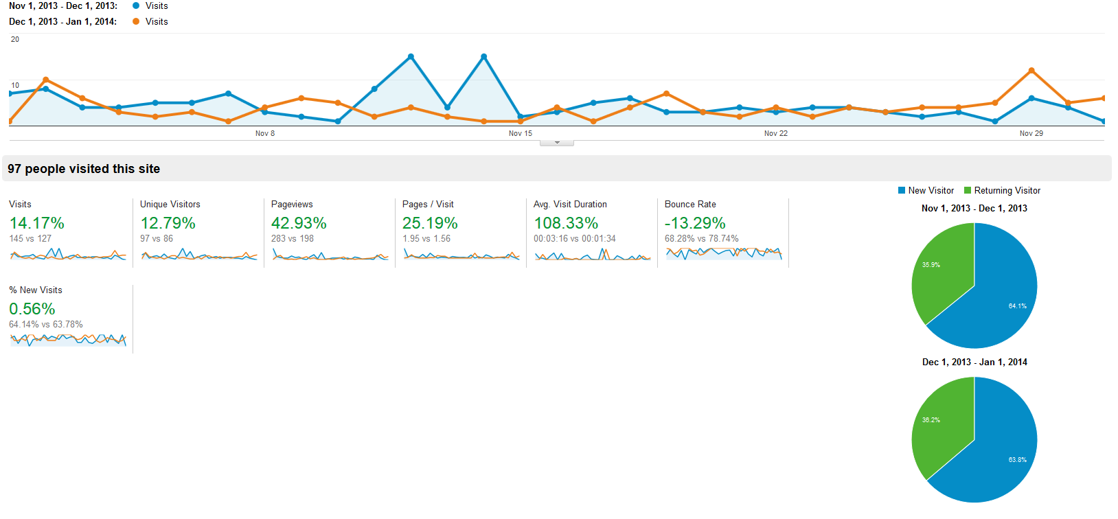Image resolution: width=1118 pixels, height=519 pixels.
Task: Open the Pages / Visit sparkline thumbnail
Action: (461, 254)
